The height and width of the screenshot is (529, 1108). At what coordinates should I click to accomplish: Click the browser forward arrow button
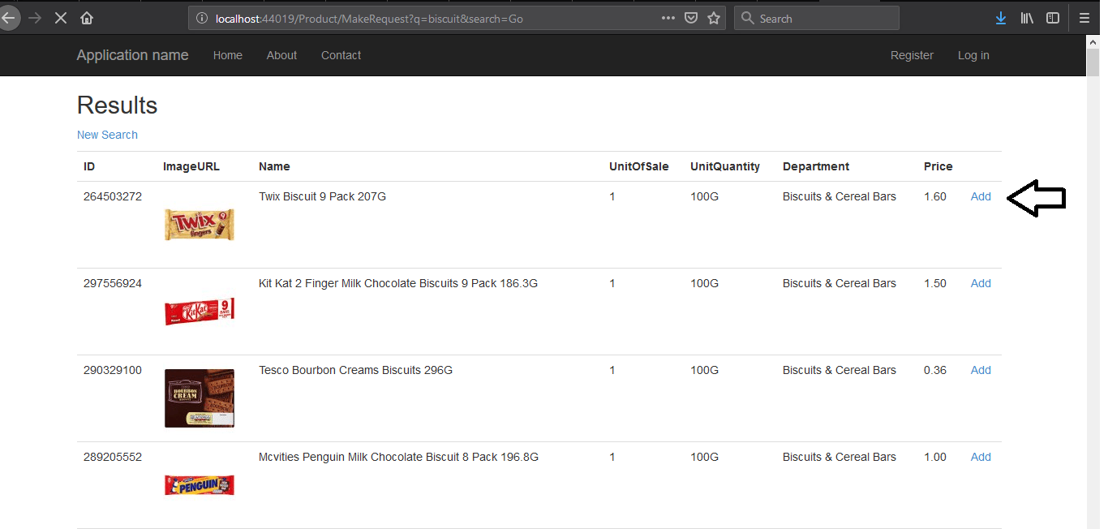[x=34, y=18]
